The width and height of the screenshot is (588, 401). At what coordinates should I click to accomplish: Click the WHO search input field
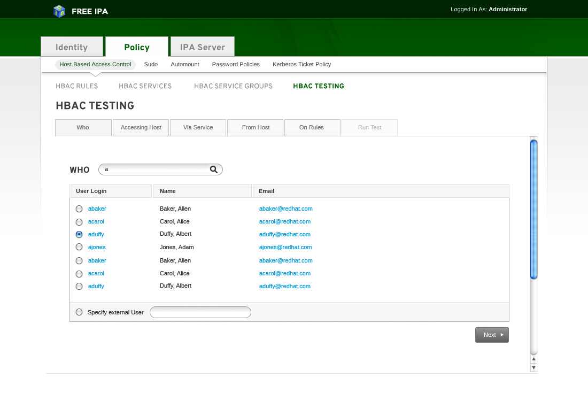coord(155,169)
